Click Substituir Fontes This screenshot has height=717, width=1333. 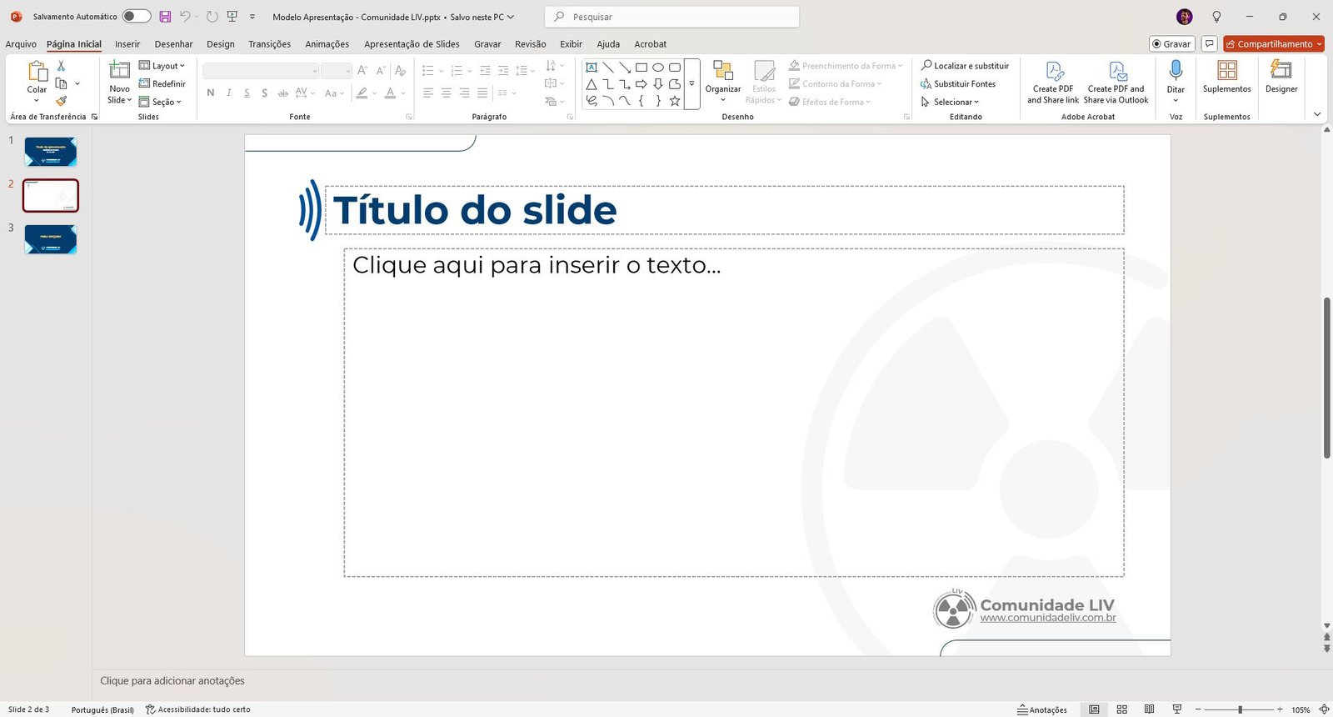958,84
